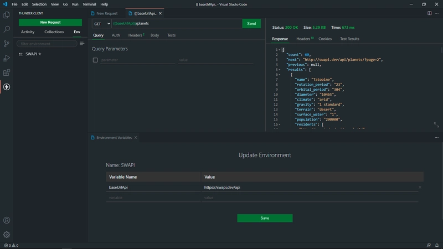The height and width of the screenshot is (249, 443).
Task: Click the empty new variable name field
Action: (153, 198)
